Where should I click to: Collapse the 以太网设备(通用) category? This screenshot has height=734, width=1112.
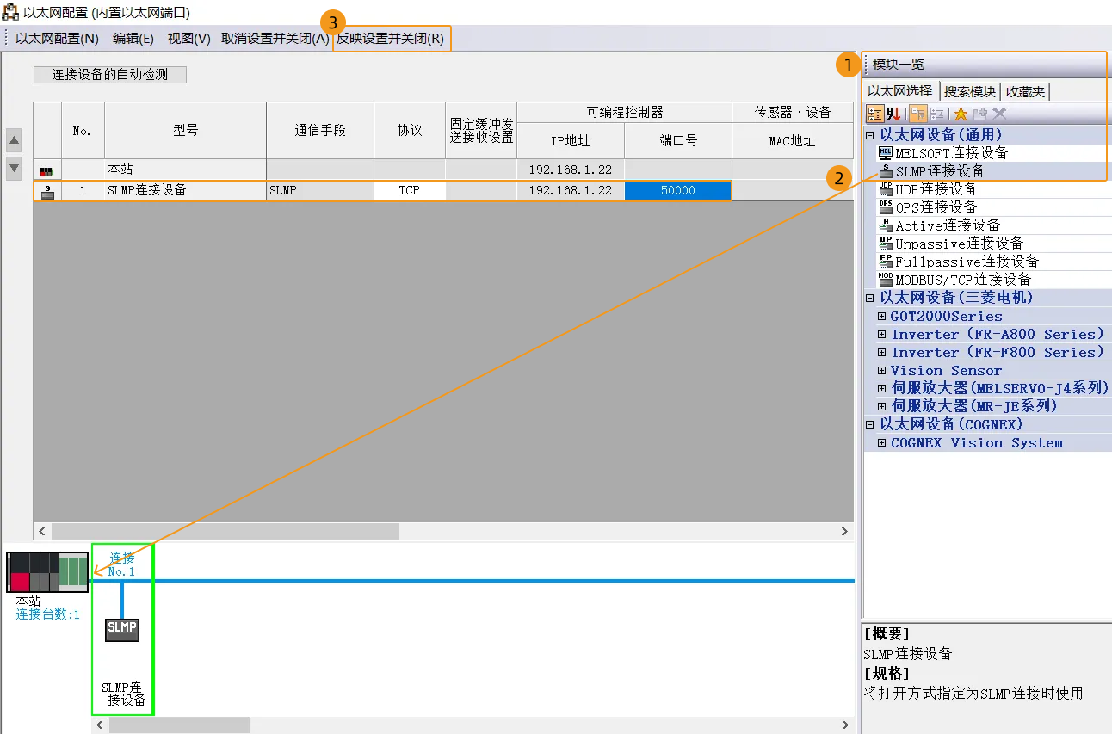pyautogui.click(x=869, y=135)
